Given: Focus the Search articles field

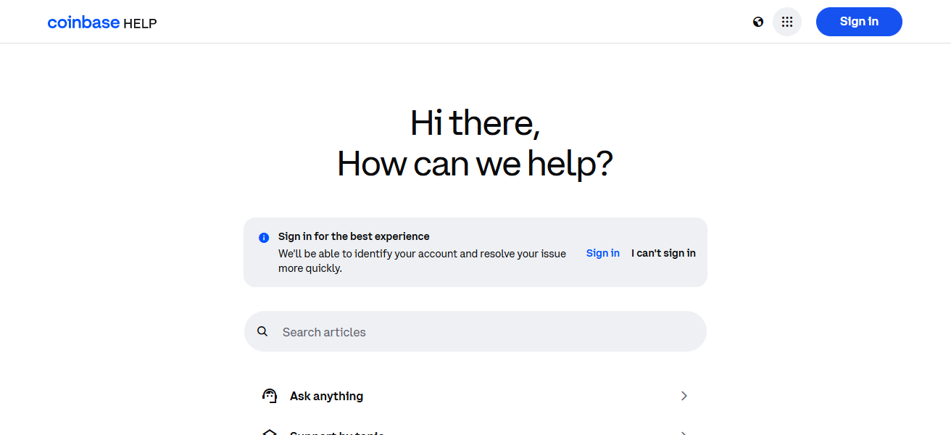Looking at the screenshot, I should point(478,332).
